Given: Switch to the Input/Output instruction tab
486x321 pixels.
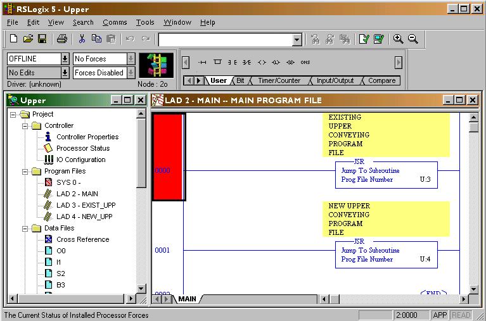Looking at the screenshot, I should [335, 80].
